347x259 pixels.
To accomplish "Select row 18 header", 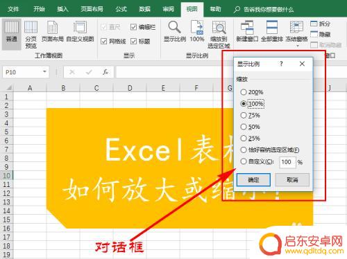I will pyautogui.click(x=6, y=246).
